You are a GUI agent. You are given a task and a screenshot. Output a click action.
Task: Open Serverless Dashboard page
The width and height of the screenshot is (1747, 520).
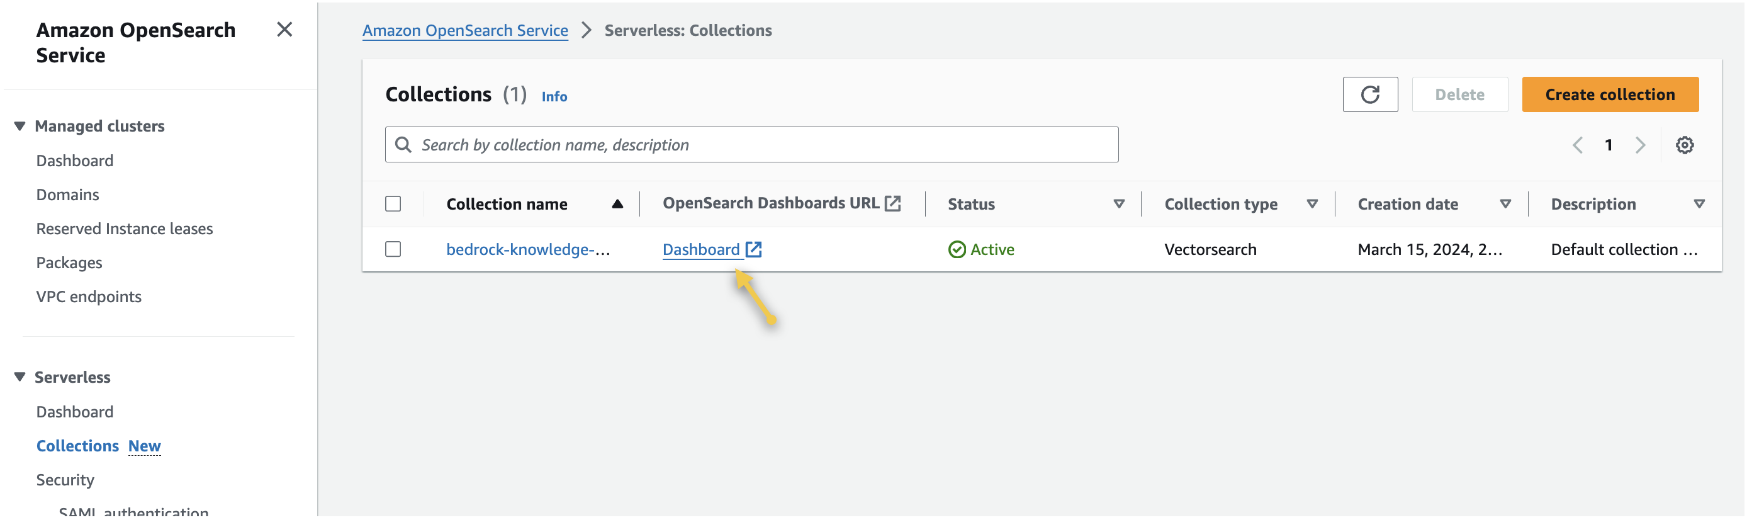[x=75, y=412]
